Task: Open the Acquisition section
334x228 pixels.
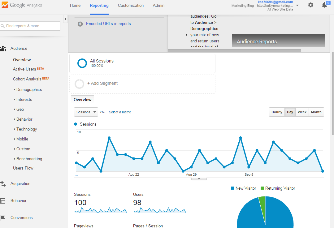Action: coord(20,184)
